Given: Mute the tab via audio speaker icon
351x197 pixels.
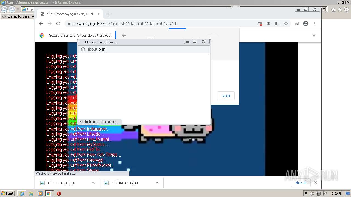Looking at the screenshot, I should [93, 14].
